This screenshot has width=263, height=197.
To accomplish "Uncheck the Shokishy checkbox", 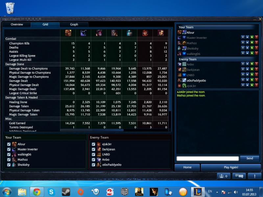I will click(x=9, y=165).
